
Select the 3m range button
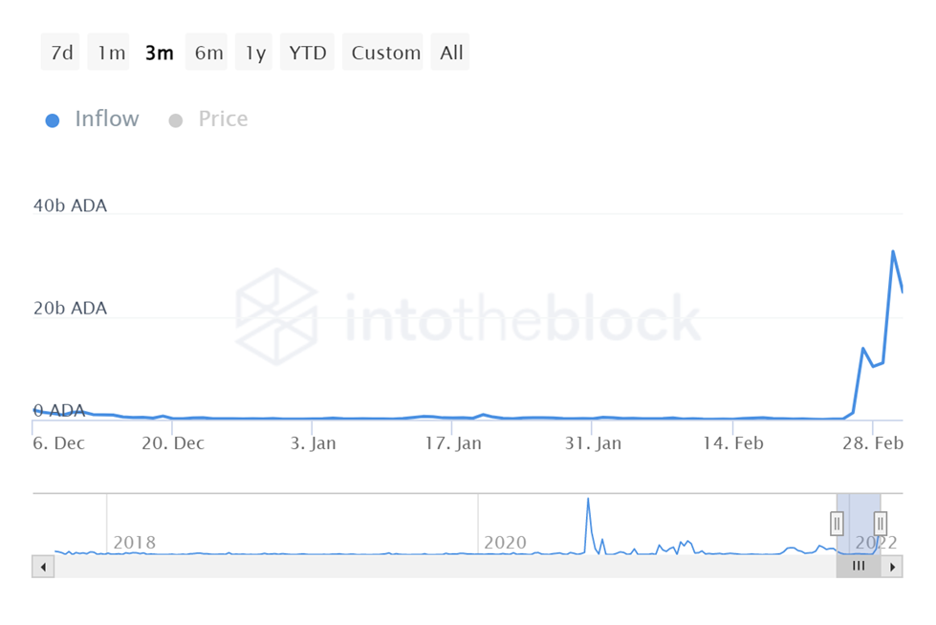point(158,52)
